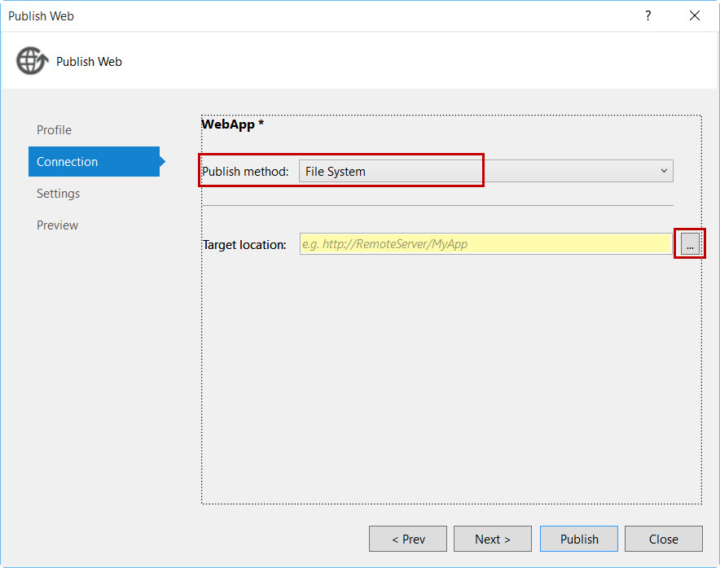This screenshot has width=720, height=568.
Task: Click the Publish Web header text beside globe
Action: [x=89, y=62]
